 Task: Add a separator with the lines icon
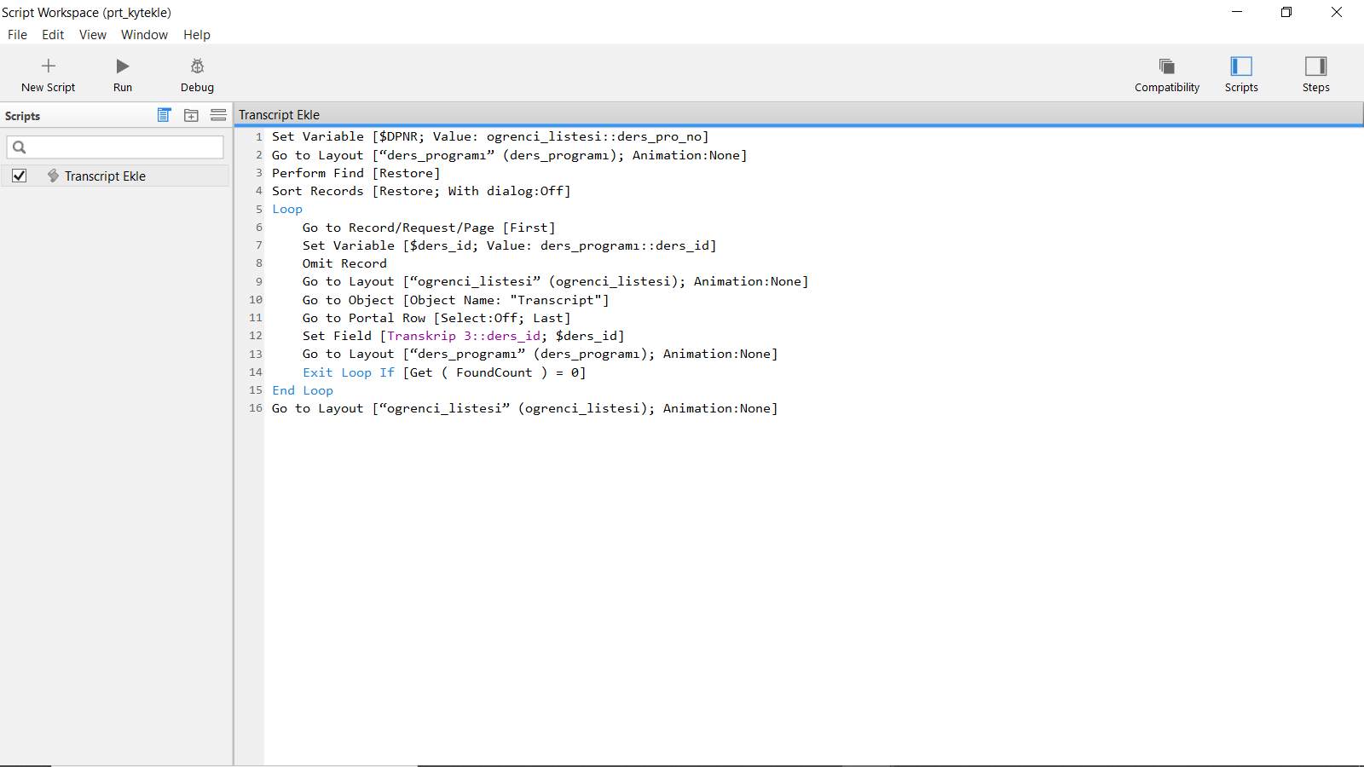tap(218, 115)
